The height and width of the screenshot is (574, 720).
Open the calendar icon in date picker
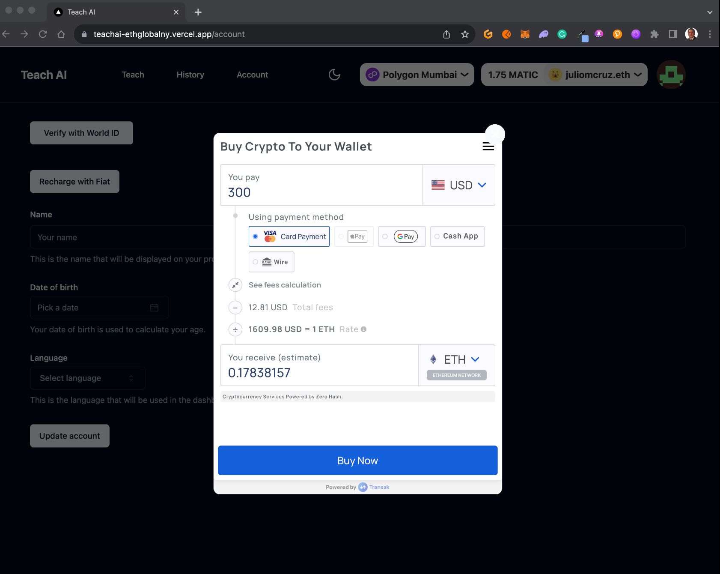click(155, 308)
